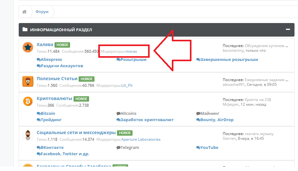
Task: Click chat bubble icon beside Bounty, AirDrop
Action: pos(198,120)
